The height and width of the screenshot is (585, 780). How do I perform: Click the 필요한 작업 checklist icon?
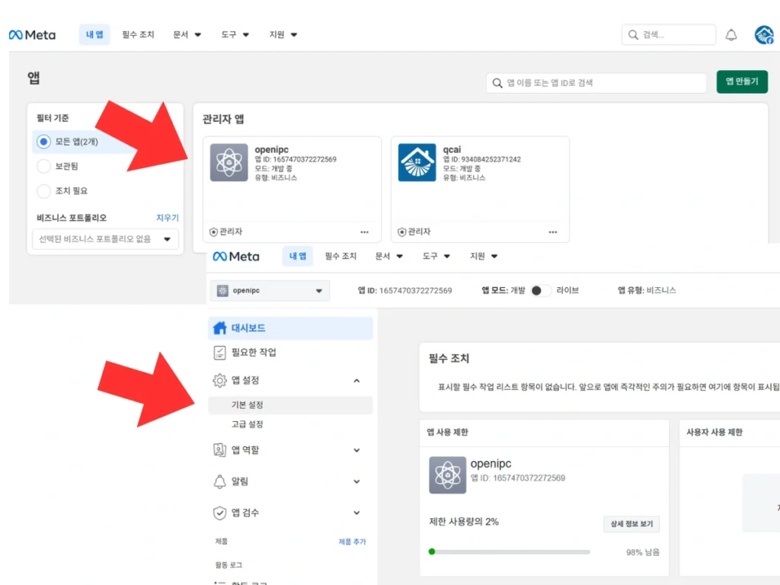[219, 352]
